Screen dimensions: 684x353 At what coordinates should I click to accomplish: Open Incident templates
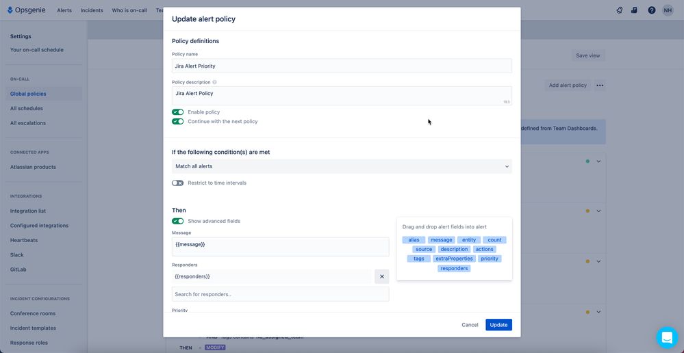pos(33,328)
